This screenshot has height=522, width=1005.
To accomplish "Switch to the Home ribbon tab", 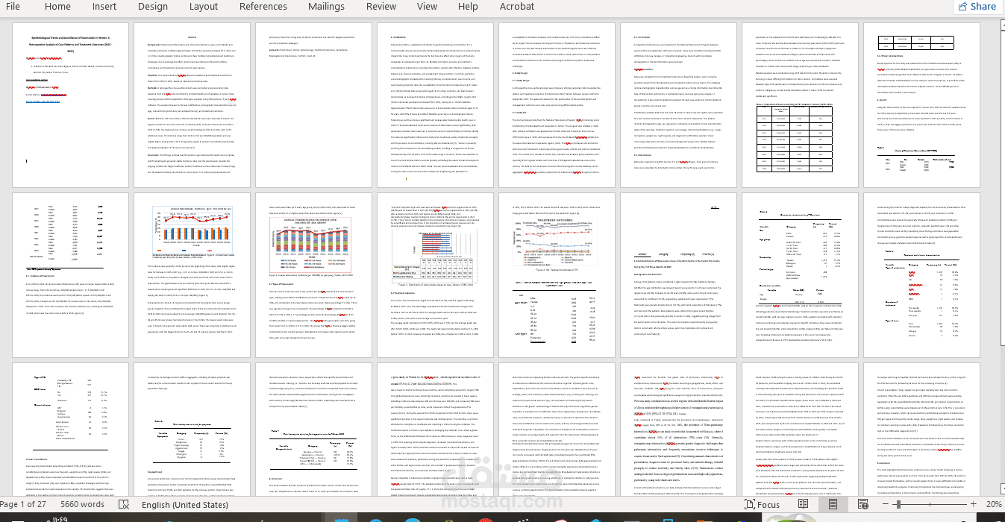I will (57, 6).
